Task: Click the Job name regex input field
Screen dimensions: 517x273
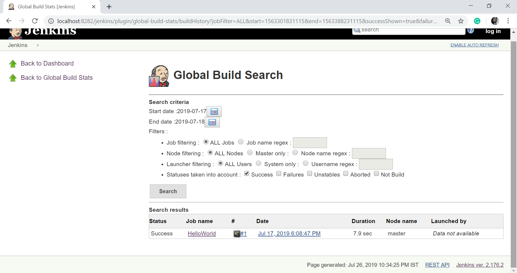Action: tap(310, 143)
